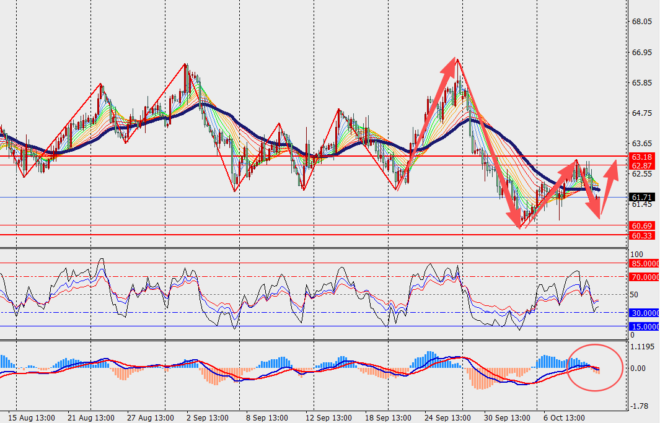Click the 62.87 red price level label
This screenshot has width=660, height=423.
tap(642, 166)
